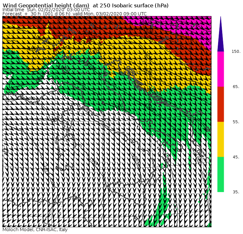Viewport: 243px width, 234px height.
Task: Select the yellow segment of the colorbar
Action: pos(221,139)
